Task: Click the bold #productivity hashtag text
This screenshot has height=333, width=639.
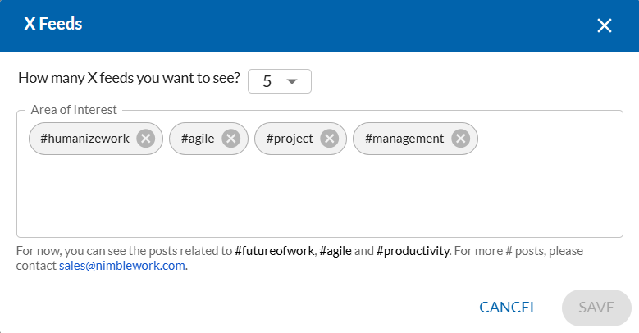Action: (x=413, y=251)
